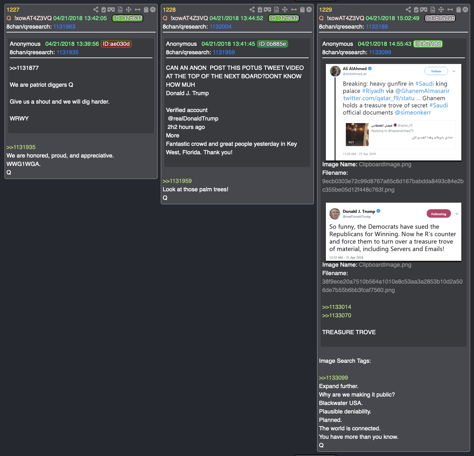The image size is (474, 456).
Task: Open post number 1228 link
Action: coord(169,10)
